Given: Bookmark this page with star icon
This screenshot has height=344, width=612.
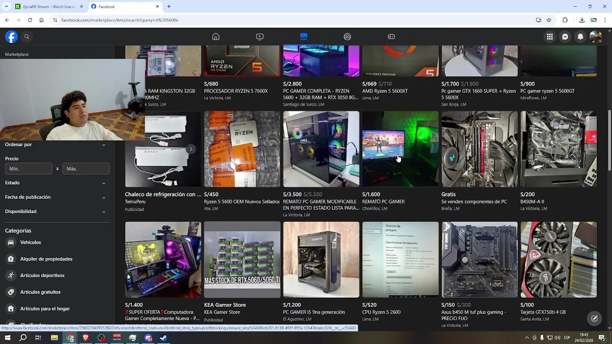Looking at the screenshot, I should [549, 20].
